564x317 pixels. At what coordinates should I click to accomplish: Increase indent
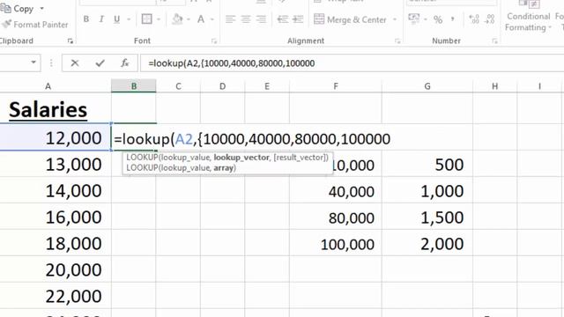pos(298,19)
